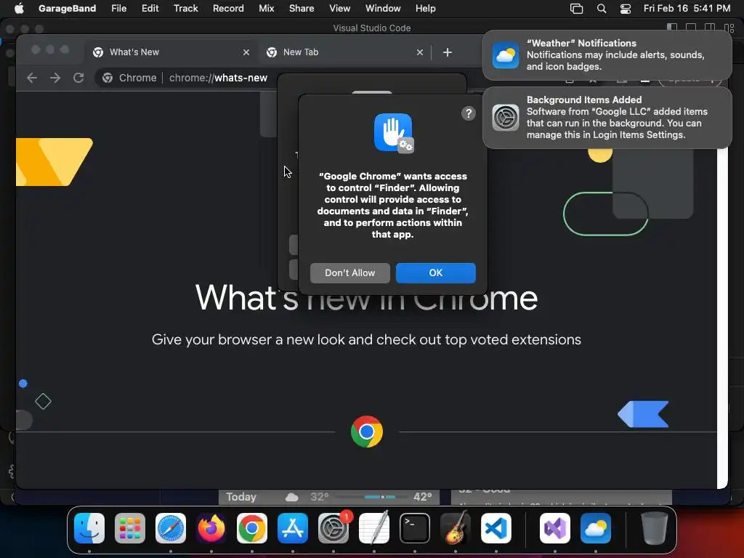Switch to the What's New tab
744x558 pixels.
click(171, 52)
